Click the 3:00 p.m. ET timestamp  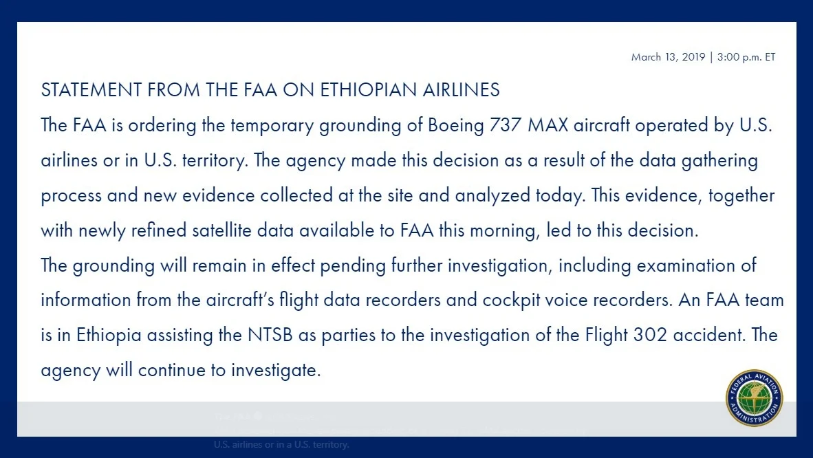click(x=746, y=57)
